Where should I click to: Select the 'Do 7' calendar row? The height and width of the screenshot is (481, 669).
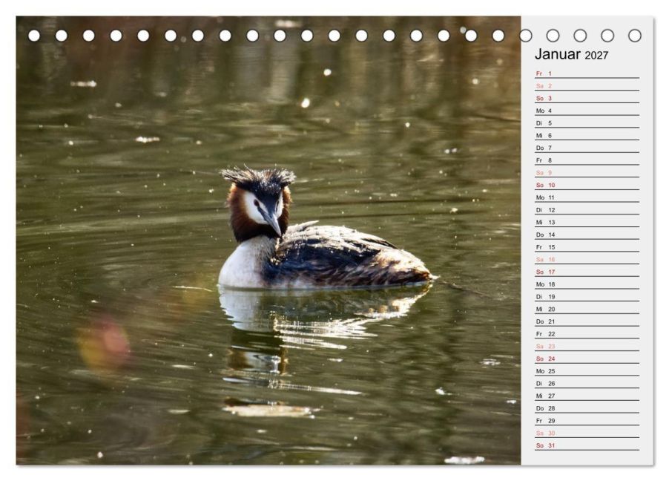tap(587, 148)
